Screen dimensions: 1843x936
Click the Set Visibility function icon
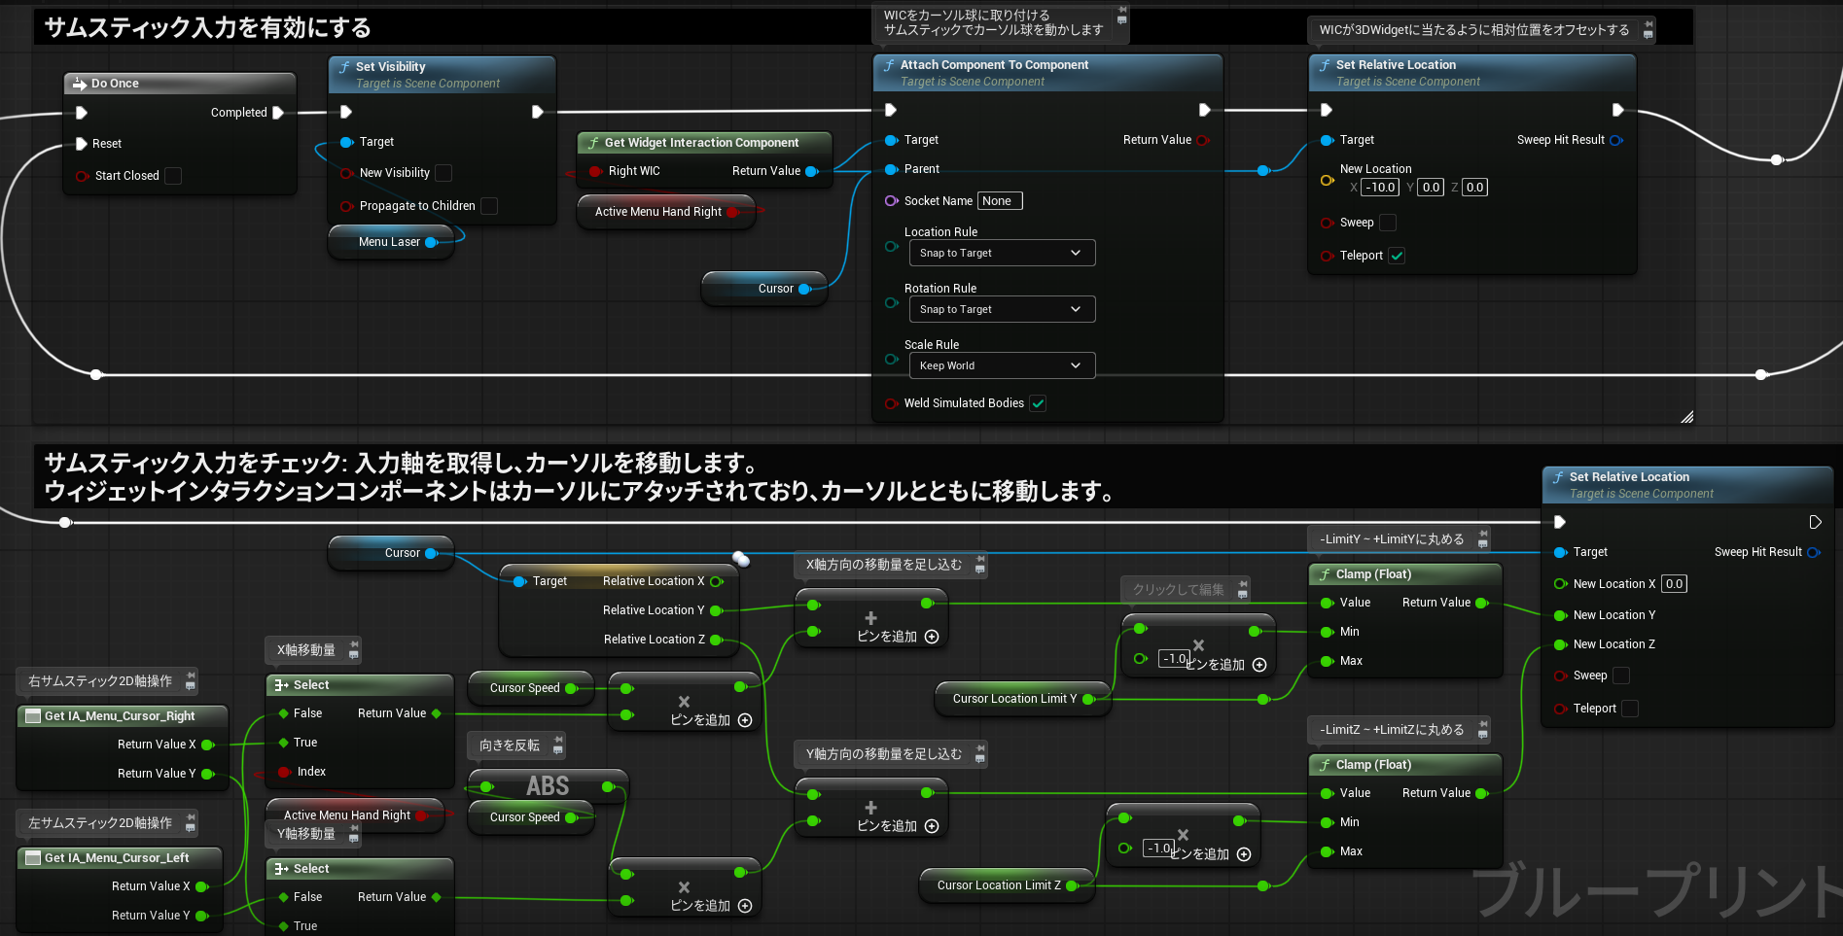345,66
